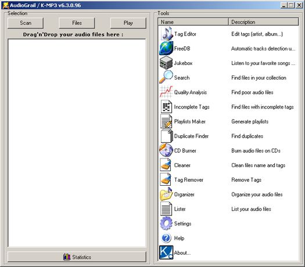Launch the Organizer folder icon

(166, 194)
